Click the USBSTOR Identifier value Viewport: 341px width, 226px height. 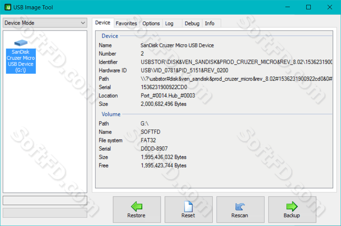pos(236,62)
